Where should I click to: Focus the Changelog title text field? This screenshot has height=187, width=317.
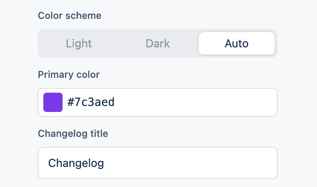pyautogui.click(x=157, y=163)
